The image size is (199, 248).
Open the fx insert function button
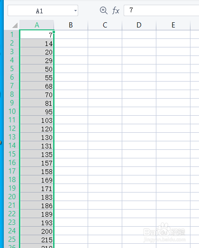click(116, 11)
